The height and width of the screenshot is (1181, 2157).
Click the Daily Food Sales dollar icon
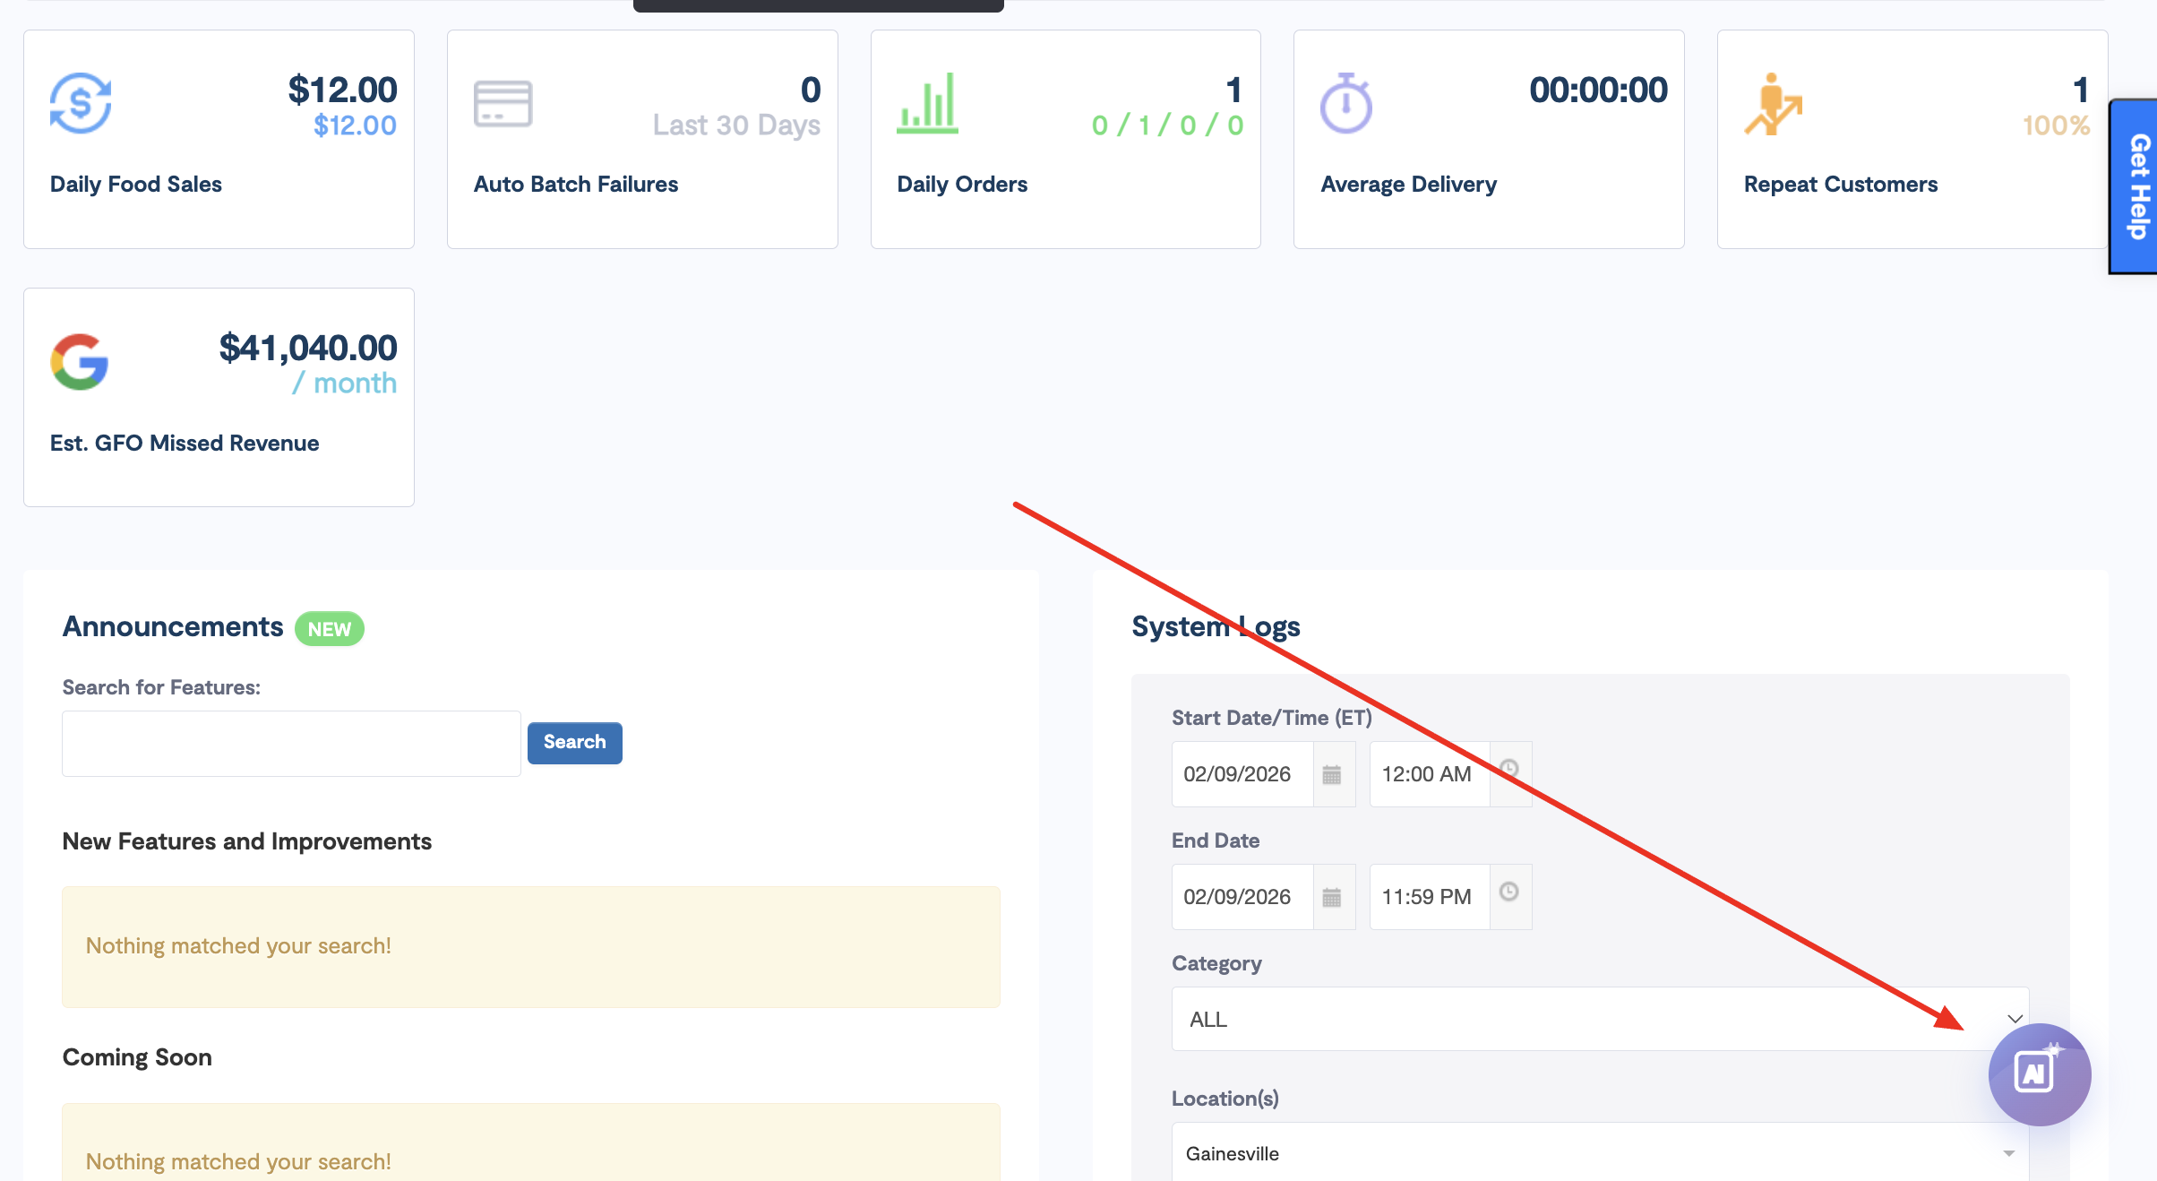pyautogui.click(x=81, y=104)
